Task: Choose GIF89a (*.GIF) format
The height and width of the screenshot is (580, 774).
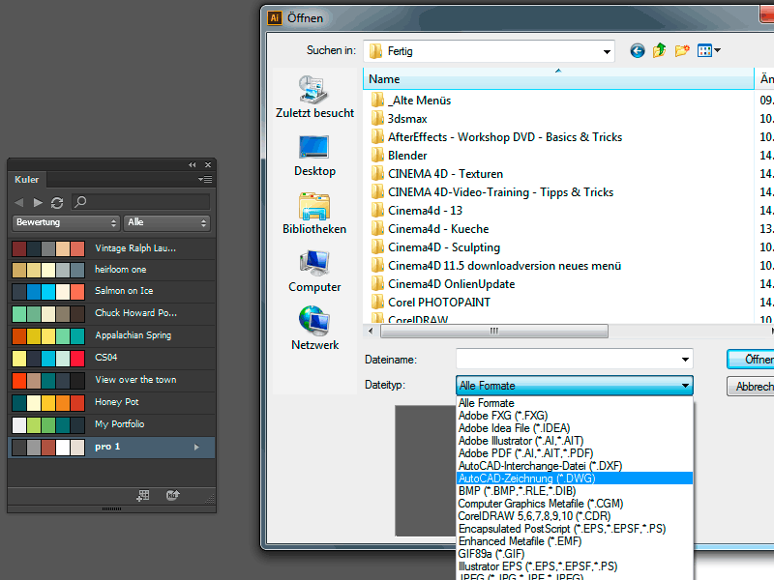Action: click(575, 554)
